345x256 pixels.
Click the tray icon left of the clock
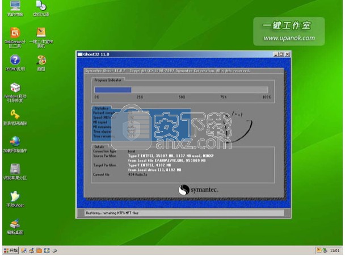click(325, 250)
